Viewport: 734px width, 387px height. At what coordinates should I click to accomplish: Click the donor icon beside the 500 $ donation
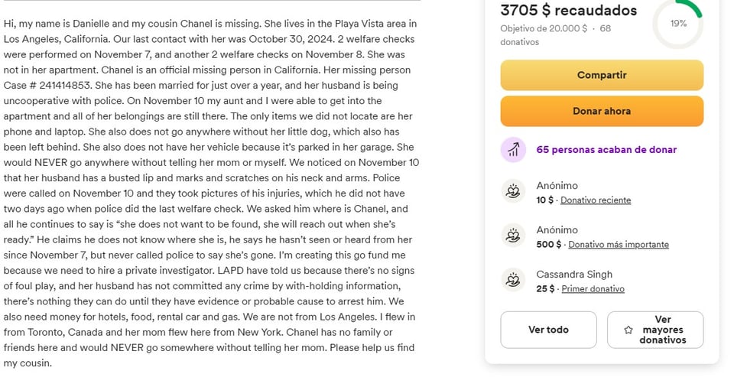(x=513, y=236)
